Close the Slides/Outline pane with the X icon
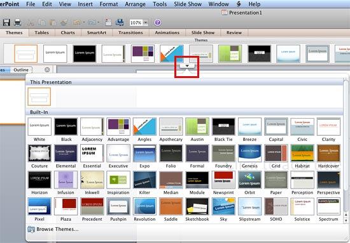The height and width of the screenshot is (243, 350). (47, 70)
